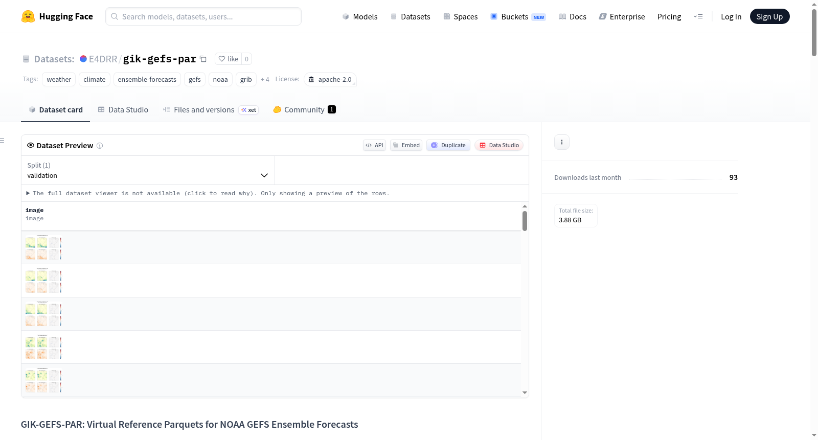Click the preview table scrollbar thumb
Screen dimensions: 818x440
[x=525, y=221]
